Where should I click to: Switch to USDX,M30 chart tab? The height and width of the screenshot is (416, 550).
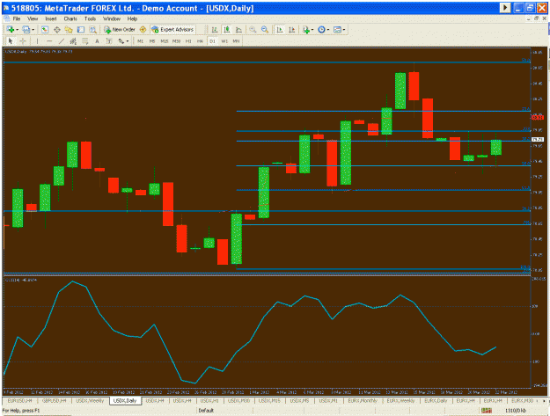click(x=238, y=400)
